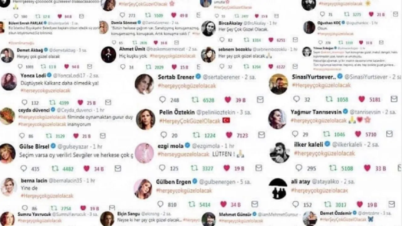
Task: Open Sertab Erener's profile picture
Action: click(144, 84)
